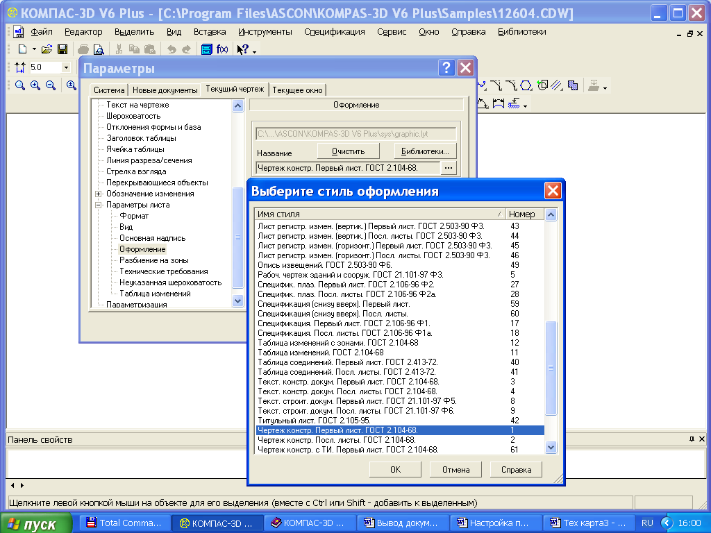
Task: Click the zoom window magnifier icon
Action: (20, 85)
